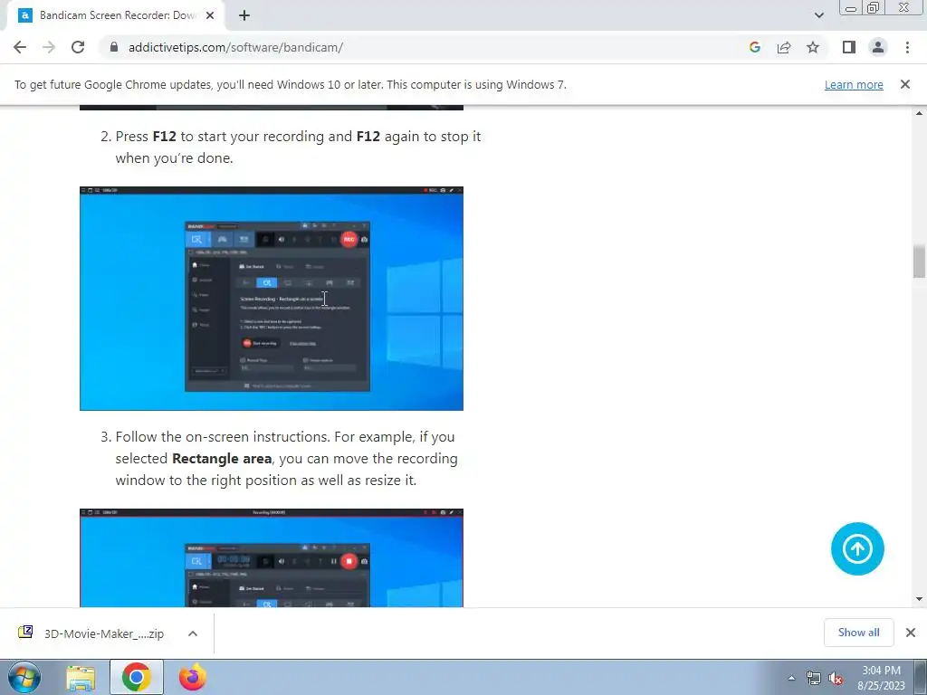Click the Bandicam F12 recording screenshot
The width and height of the screenshot is (927, 695).
pyautogui.click(x=272, y=299)
